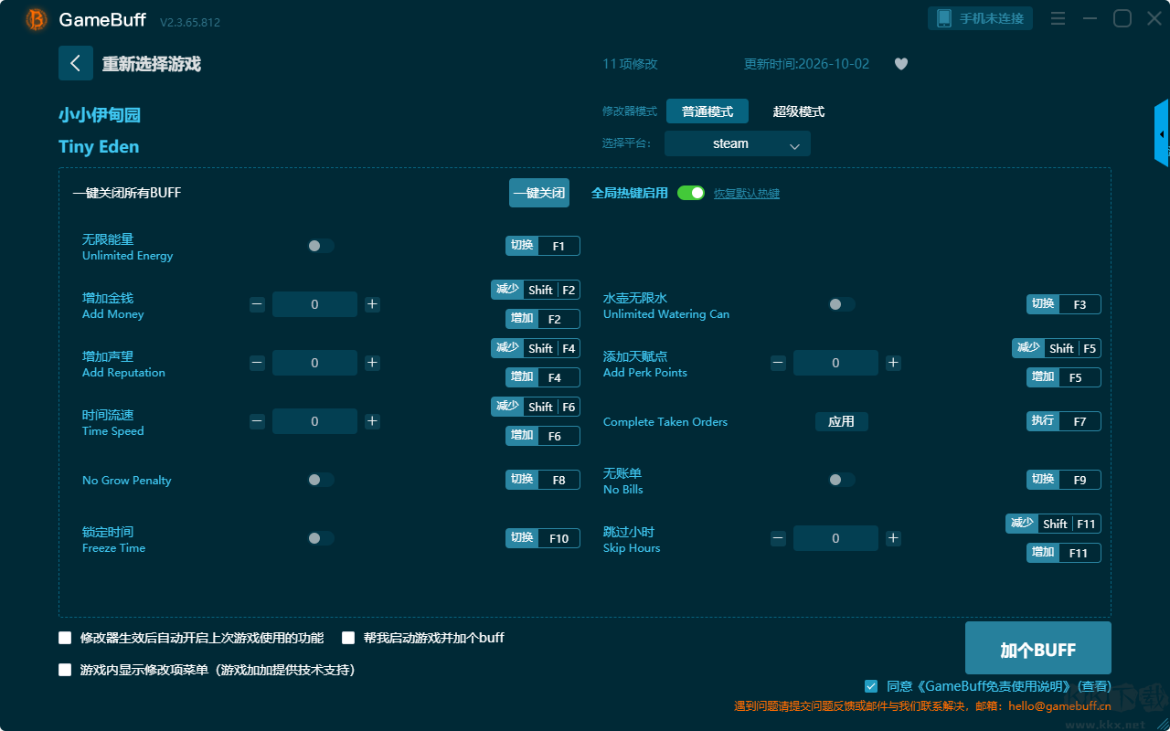Click the Time Speed value field

point(314,421)
